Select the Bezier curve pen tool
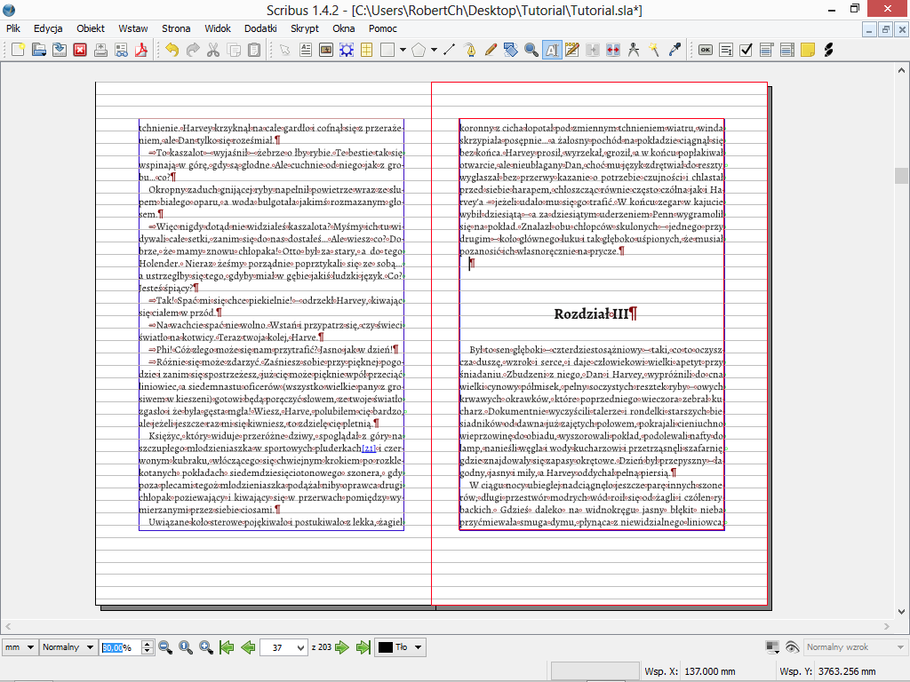 click(x=470, y=50)
